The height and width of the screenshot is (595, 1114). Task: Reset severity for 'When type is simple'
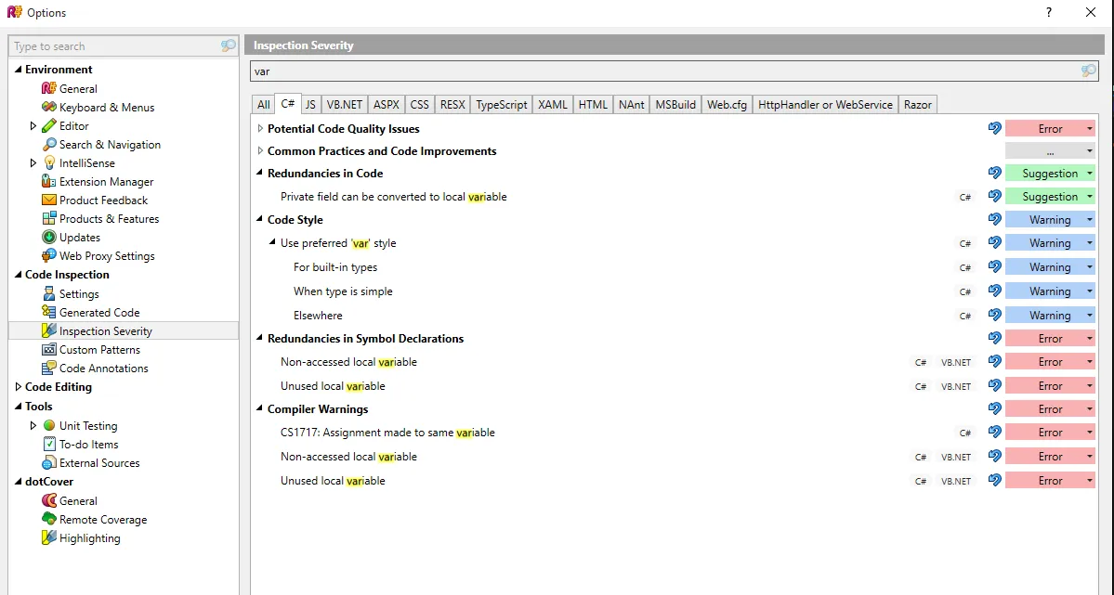pos(995,291)
